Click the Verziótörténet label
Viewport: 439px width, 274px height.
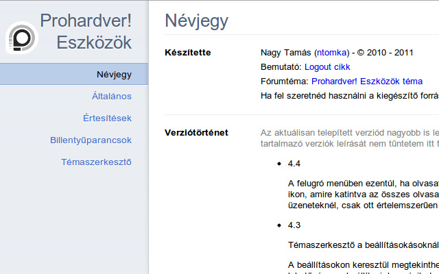[196, 132]
